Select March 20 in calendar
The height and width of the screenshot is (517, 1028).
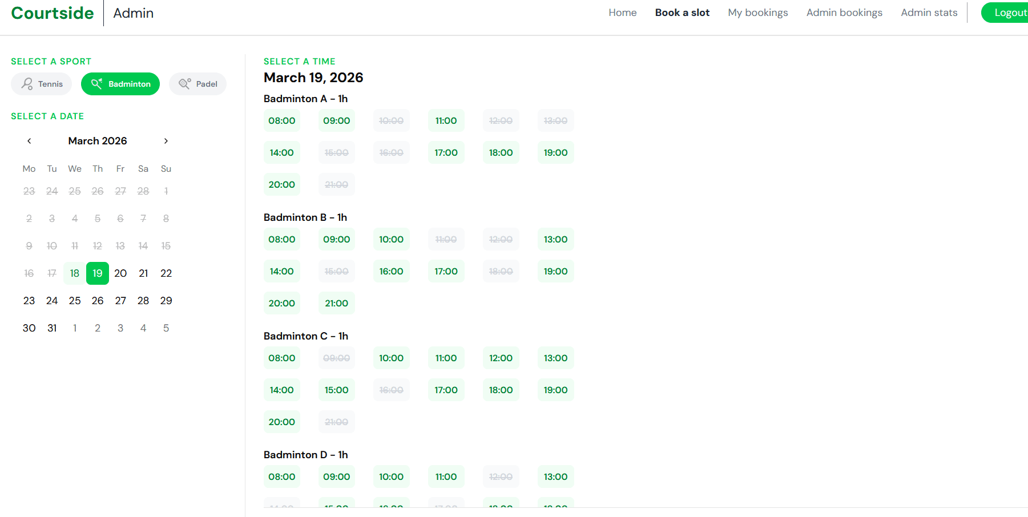point(120,273)
